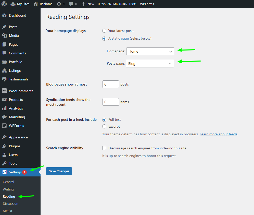Viewport: 254px width, 215px height.
Task: Choose the Excerpt radio option
Action: coord(104,126)
